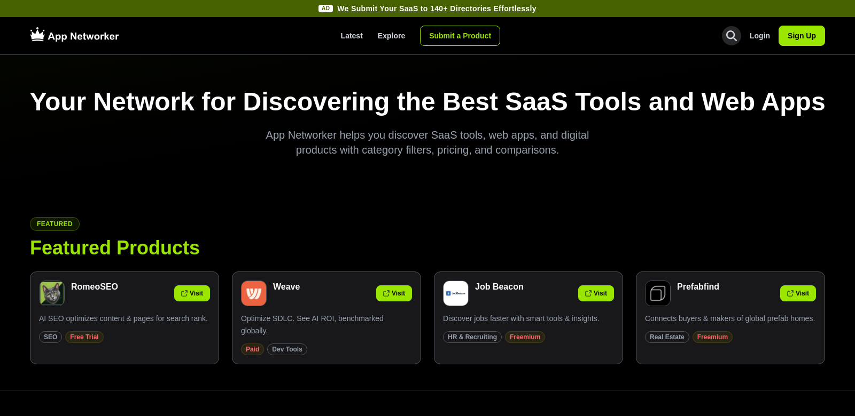Select the SEO category tag
This screenshot has height=416, width=855.
point(50,337)
